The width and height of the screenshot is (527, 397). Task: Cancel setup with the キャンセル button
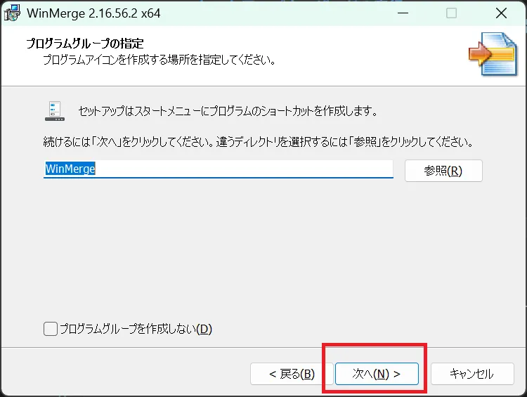(x=472, y=374)
